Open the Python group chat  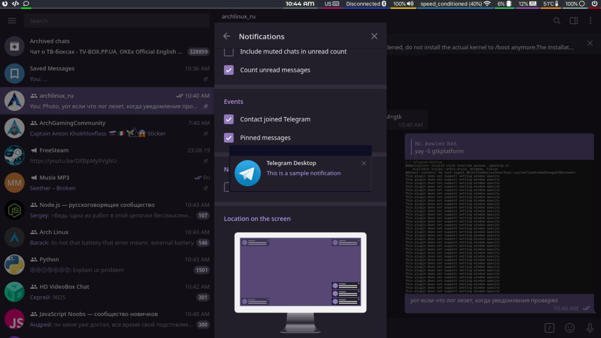pyautogui.click(x=107, y=265)
